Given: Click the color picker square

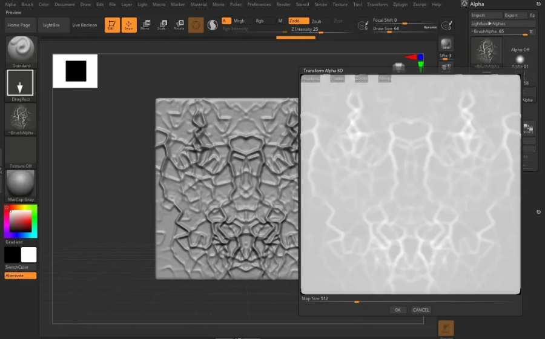Looking at the screenshot, I should (x=21, y=221).
